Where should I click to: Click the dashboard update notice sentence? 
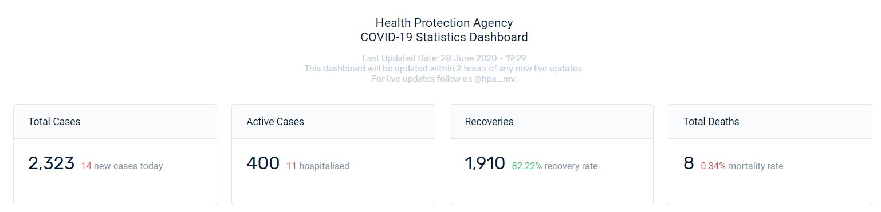click(444, 69)
